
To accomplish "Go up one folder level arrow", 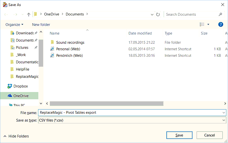I will point(29,14).
